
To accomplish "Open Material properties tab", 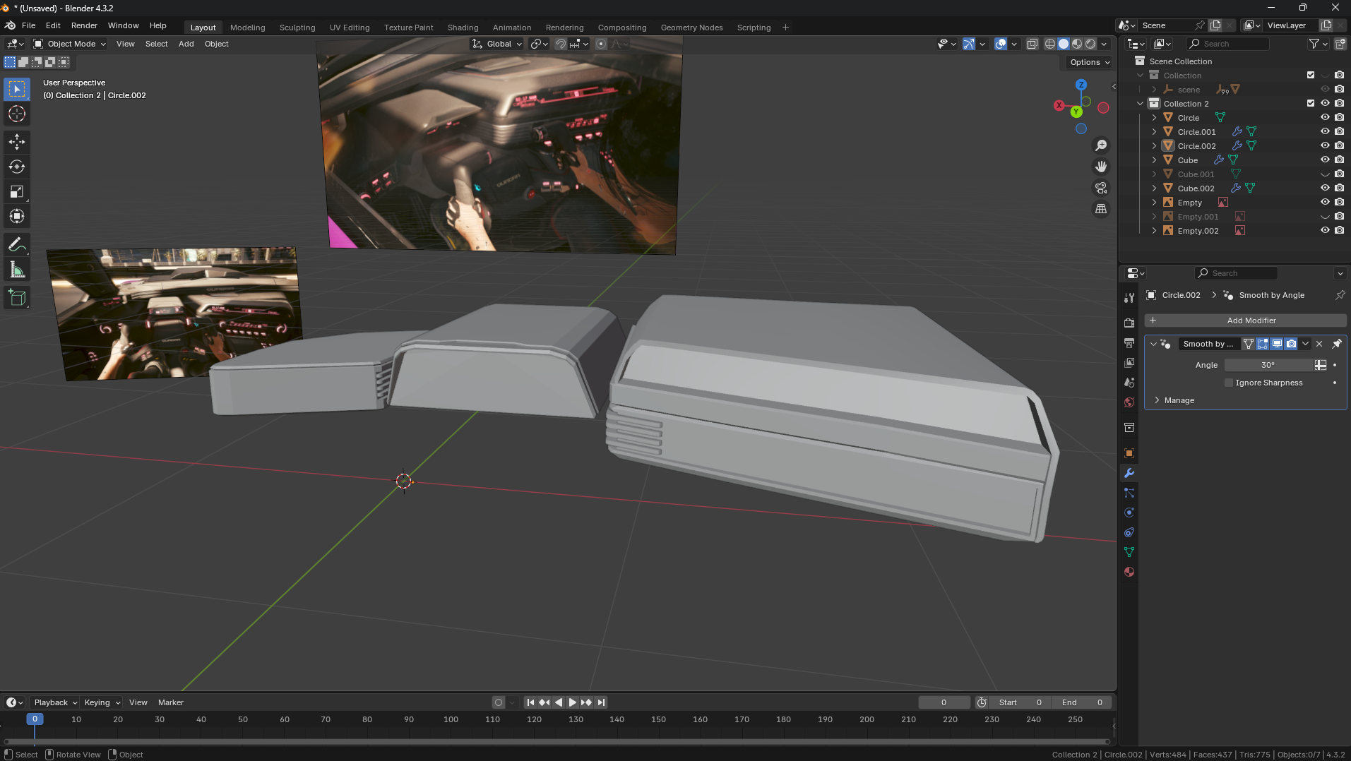I will (x=1129, y=572).
